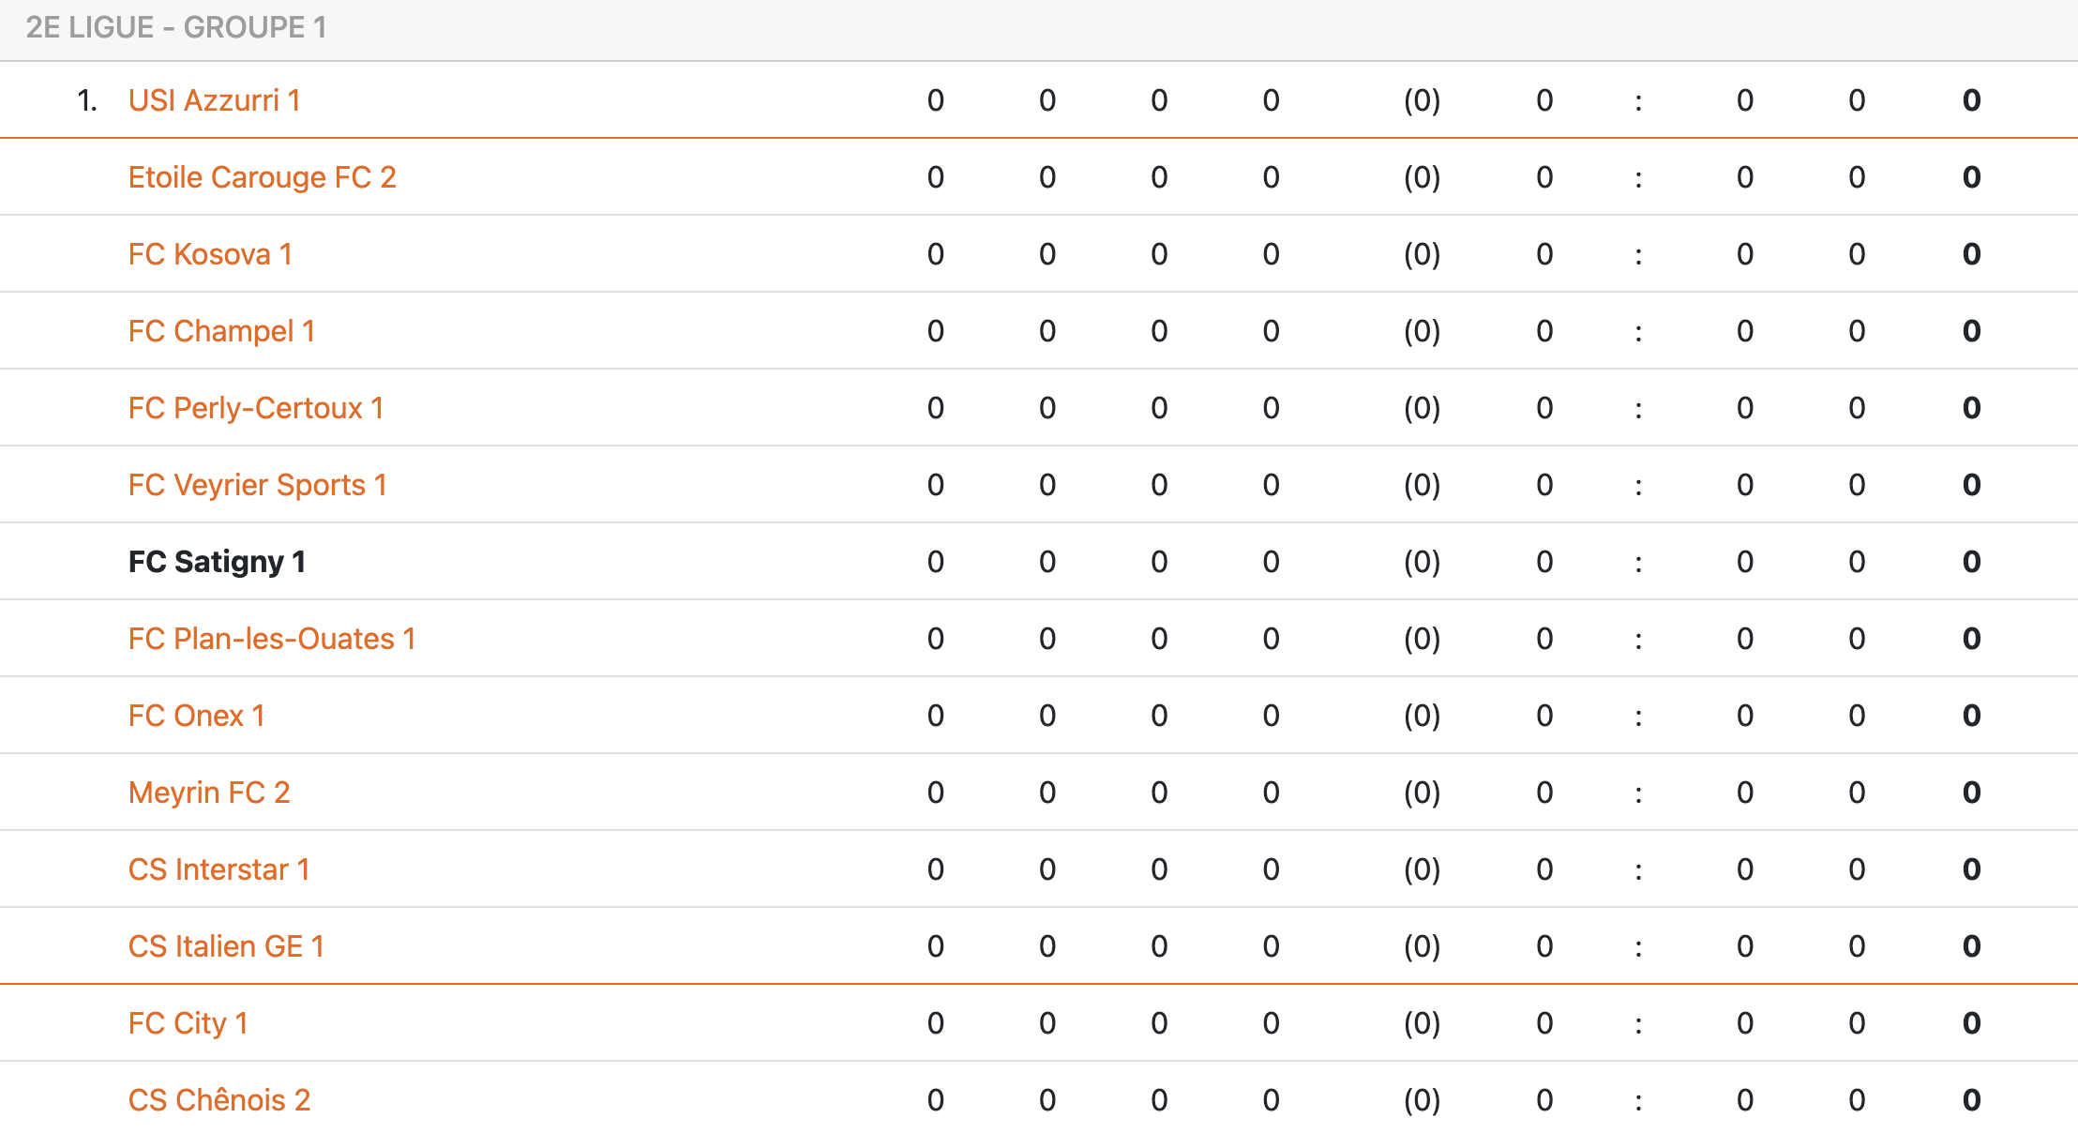
Task: Click the FC Veyrier Sports 1 team name
Action: [x=257, y=485]
